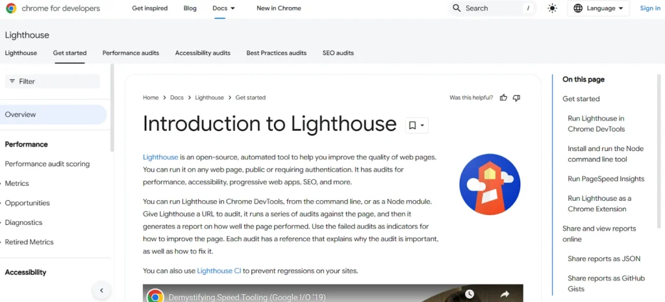
Task: Select Overview in the sidebar
Action: pos(53,115)
